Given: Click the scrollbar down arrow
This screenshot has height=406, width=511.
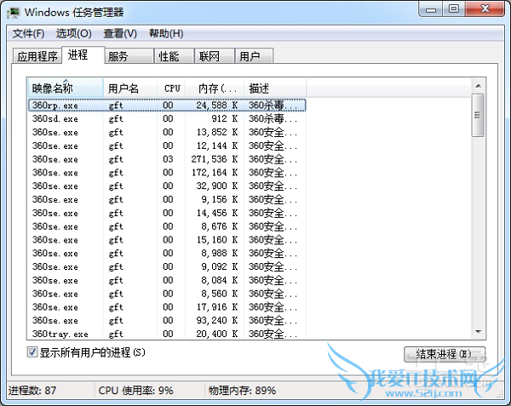Looking at the screenshot, I should click(x=478, y=332).
